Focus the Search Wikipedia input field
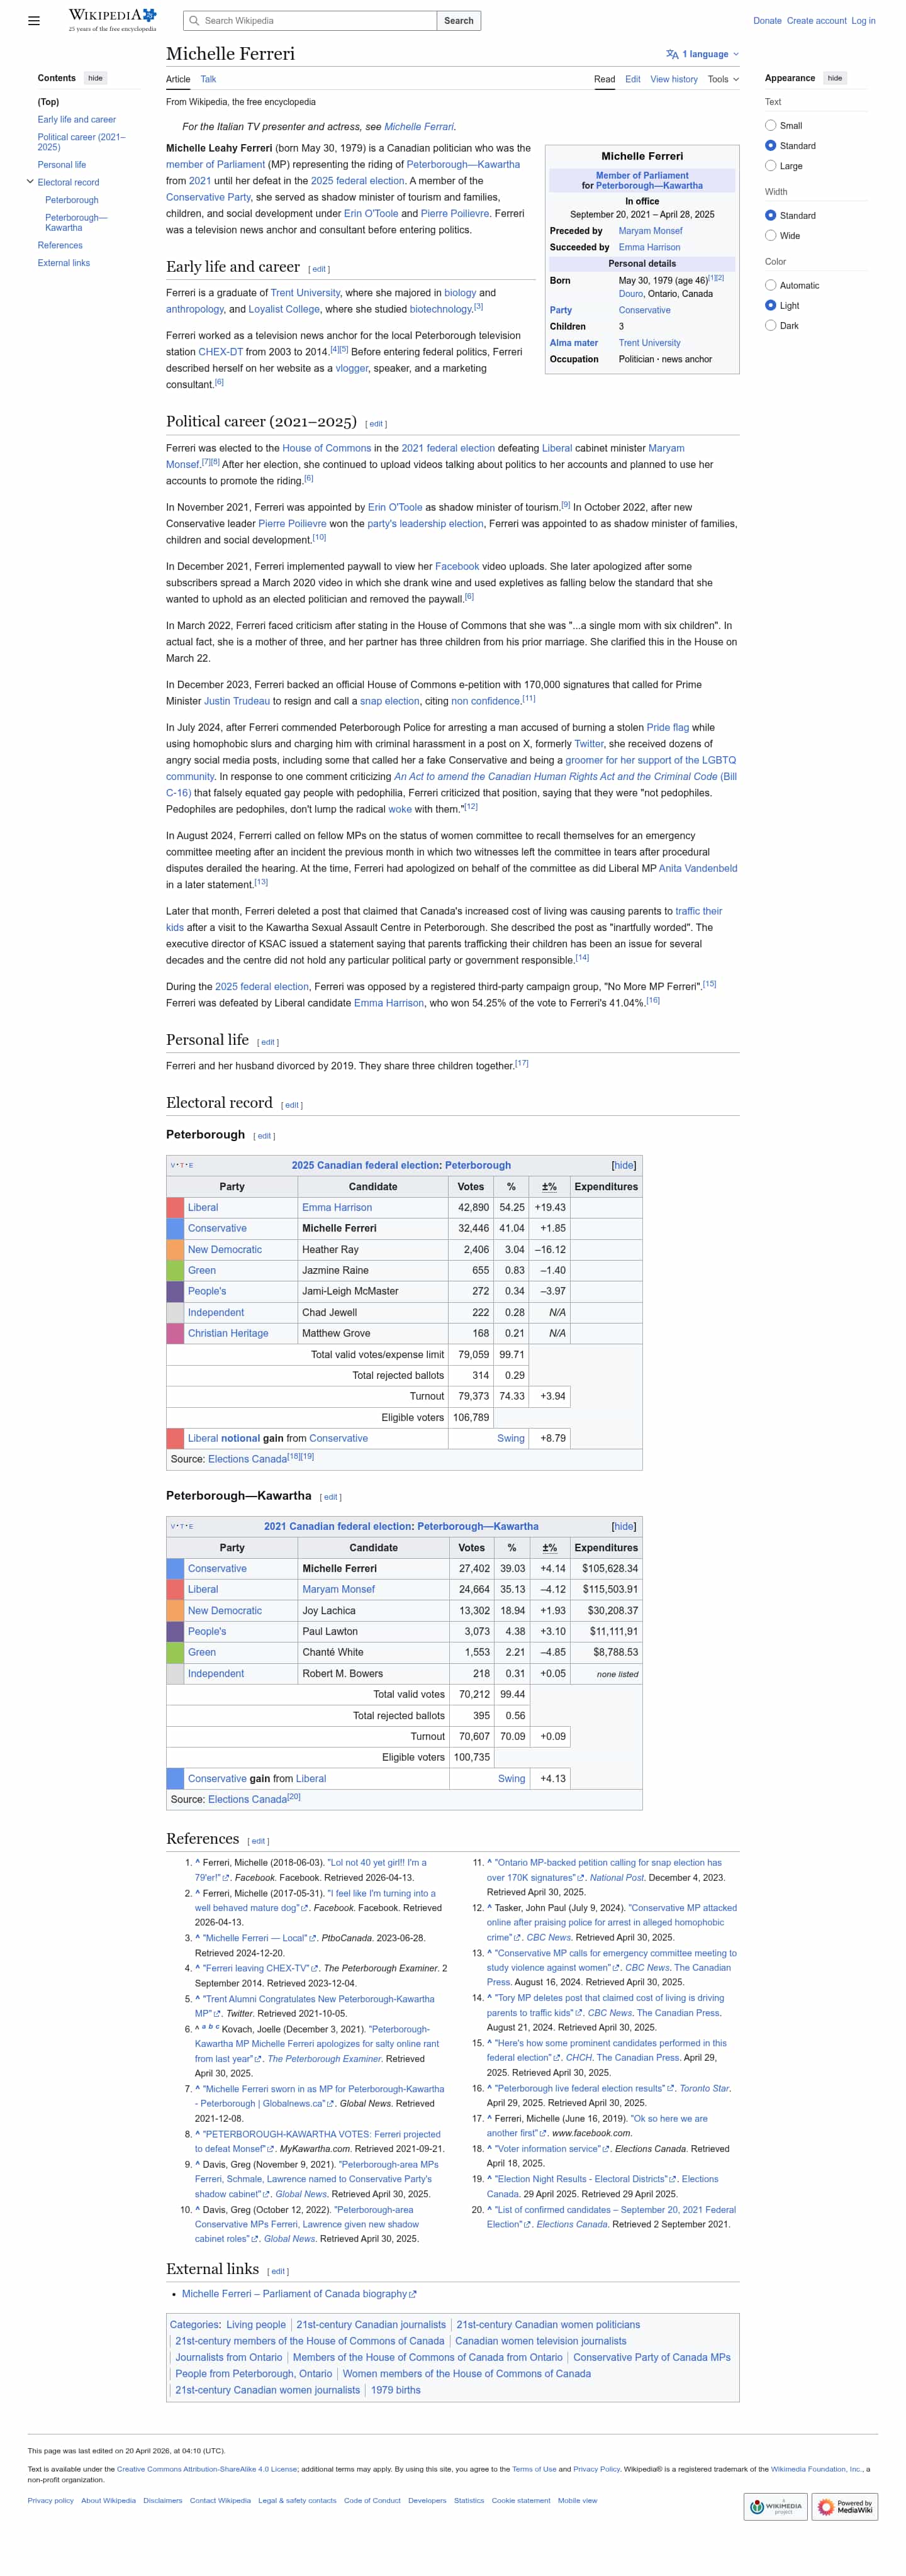Screen dimensions: 906x2576 (x=310, y=21)
